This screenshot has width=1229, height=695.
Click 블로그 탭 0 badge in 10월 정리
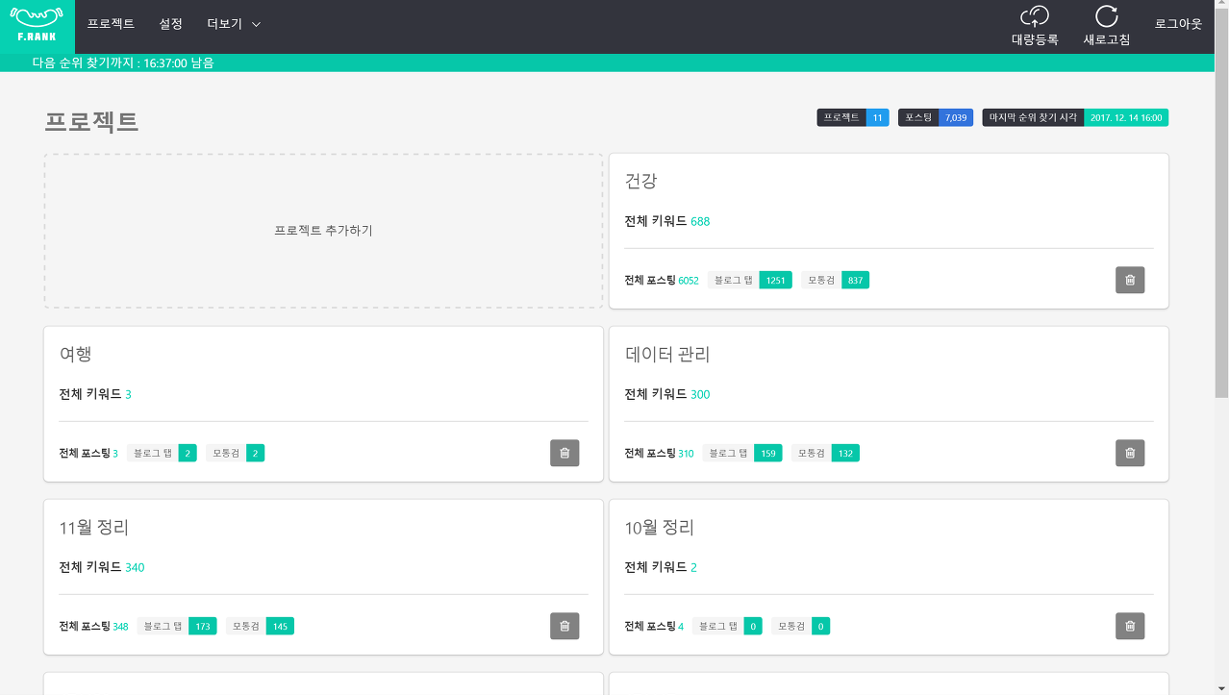click(727, 626)
